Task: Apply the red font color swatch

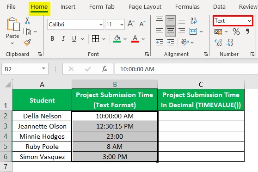Action: (135, 39)
